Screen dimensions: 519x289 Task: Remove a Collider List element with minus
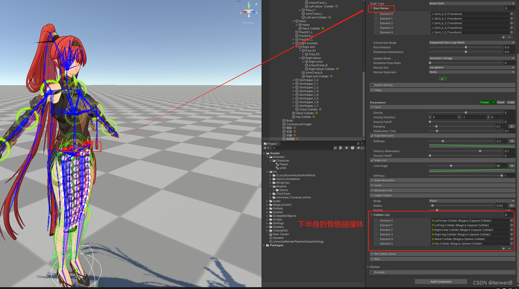click(x=510, y=248)
